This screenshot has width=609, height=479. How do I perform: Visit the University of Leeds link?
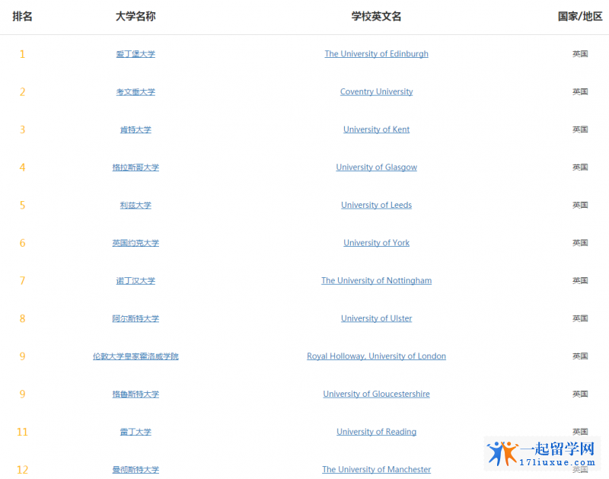click(376, 205)
